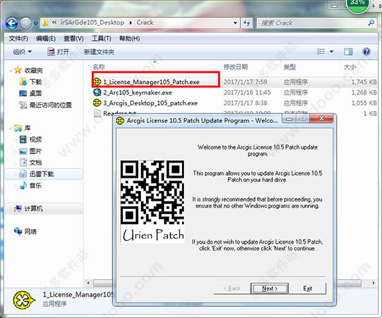
Task: Open 桌面 in the favorites list
Action: click(35, 93)
